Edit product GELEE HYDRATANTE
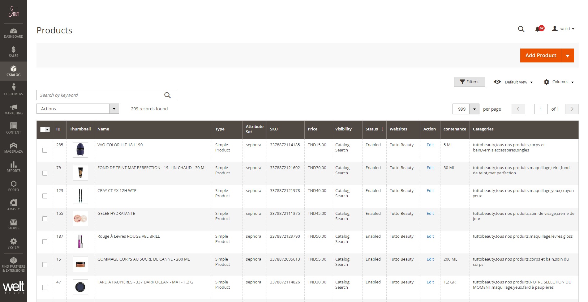The height and width of the screenshot is (302, 588). 430,214
